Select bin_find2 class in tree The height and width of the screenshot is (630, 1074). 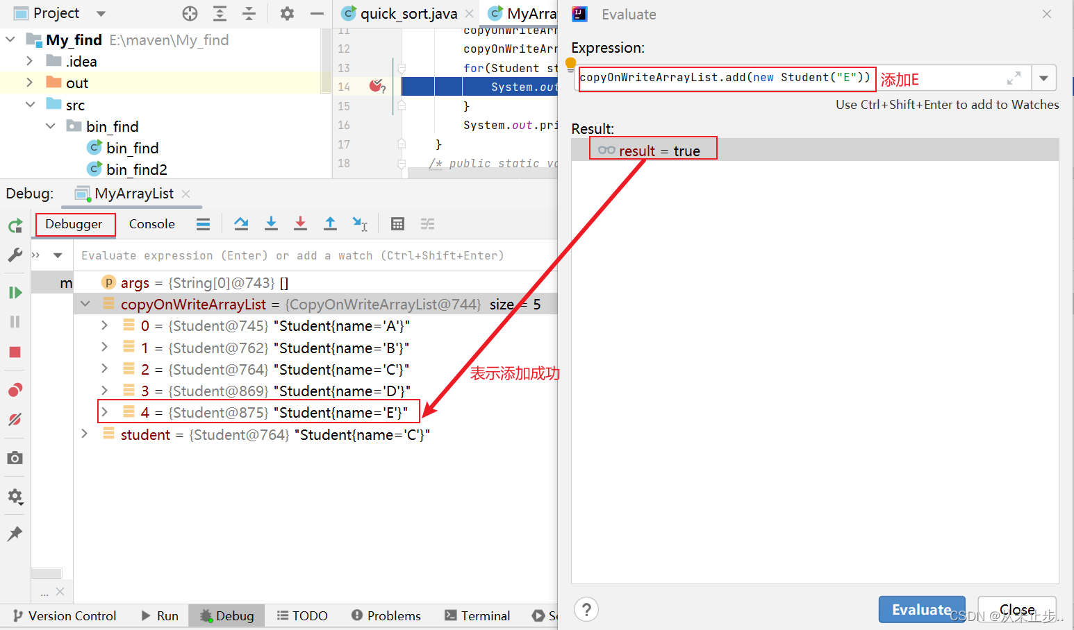(136, 169)
